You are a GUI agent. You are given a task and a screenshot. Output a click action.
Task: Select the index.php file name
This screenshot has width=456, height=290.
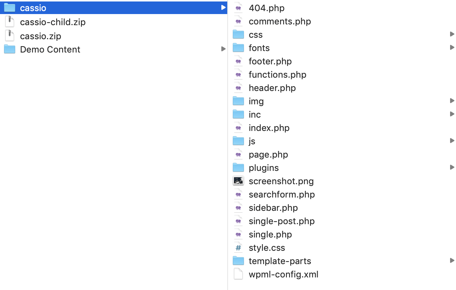click(269, 128)
